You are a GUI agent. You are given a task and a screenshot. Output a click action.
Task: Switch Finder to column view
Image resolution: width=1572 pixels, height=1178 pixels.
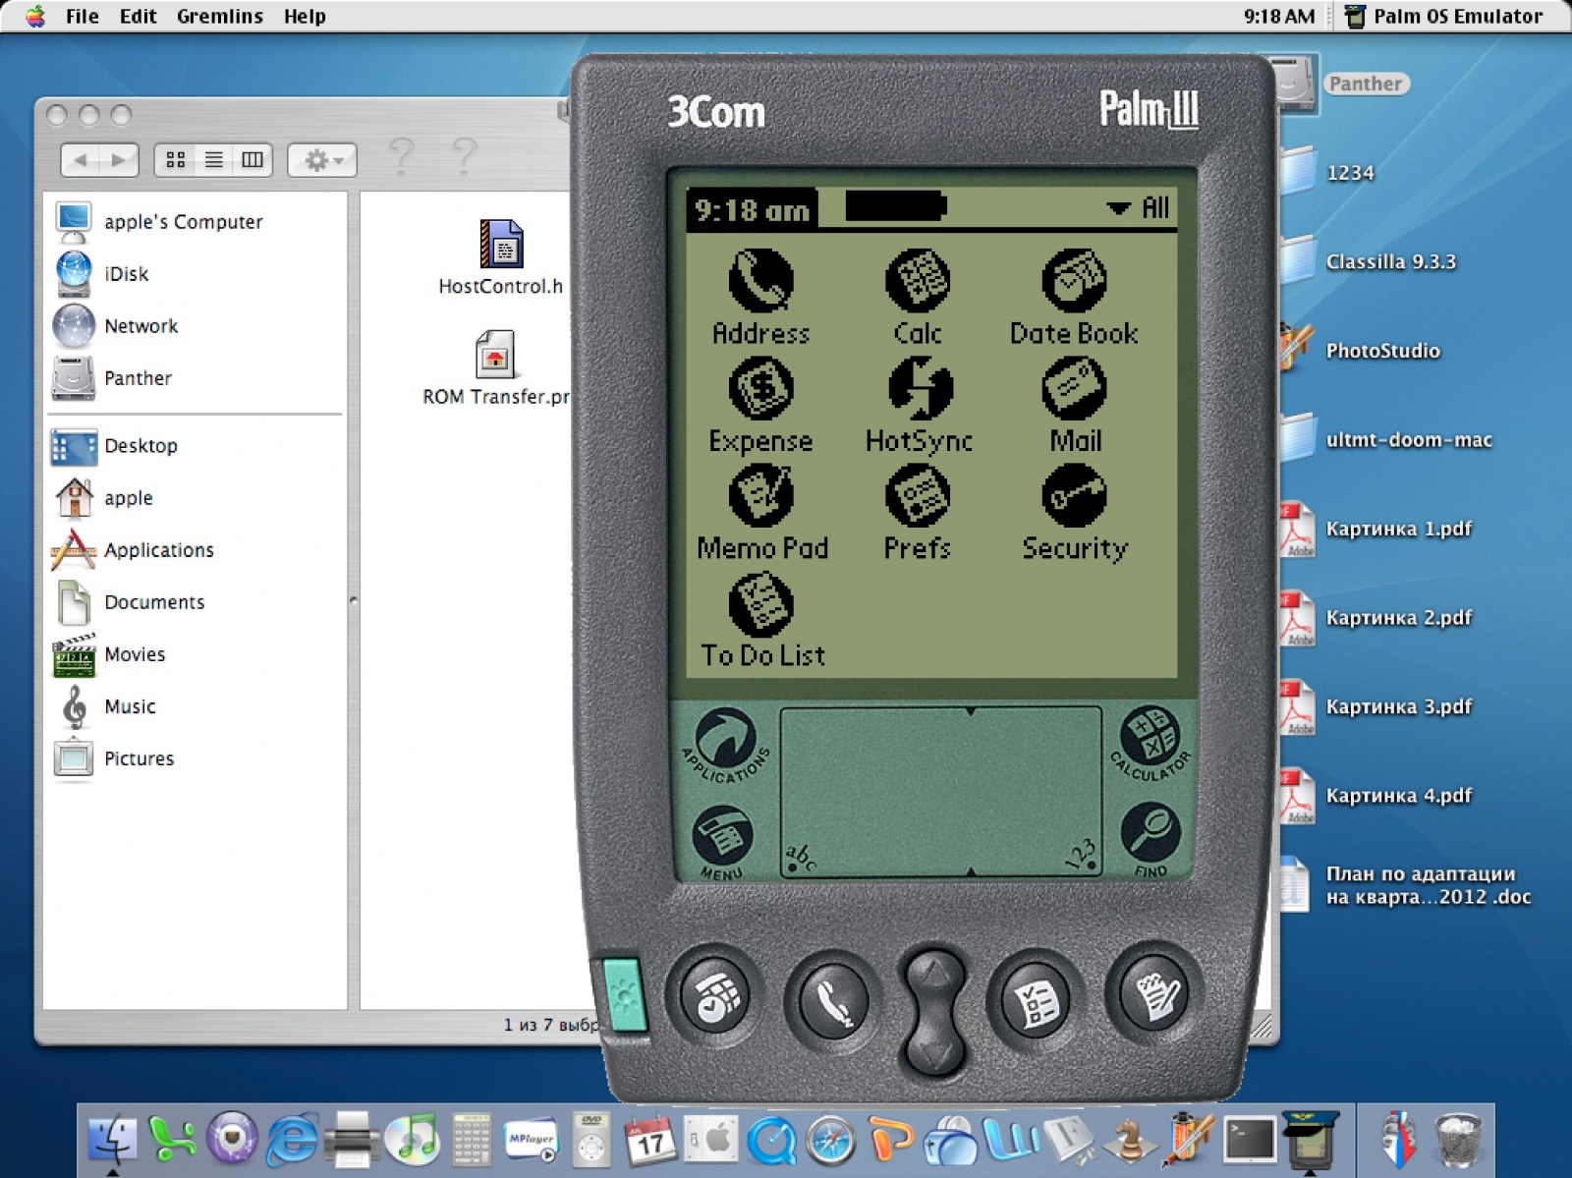(253, 159)
